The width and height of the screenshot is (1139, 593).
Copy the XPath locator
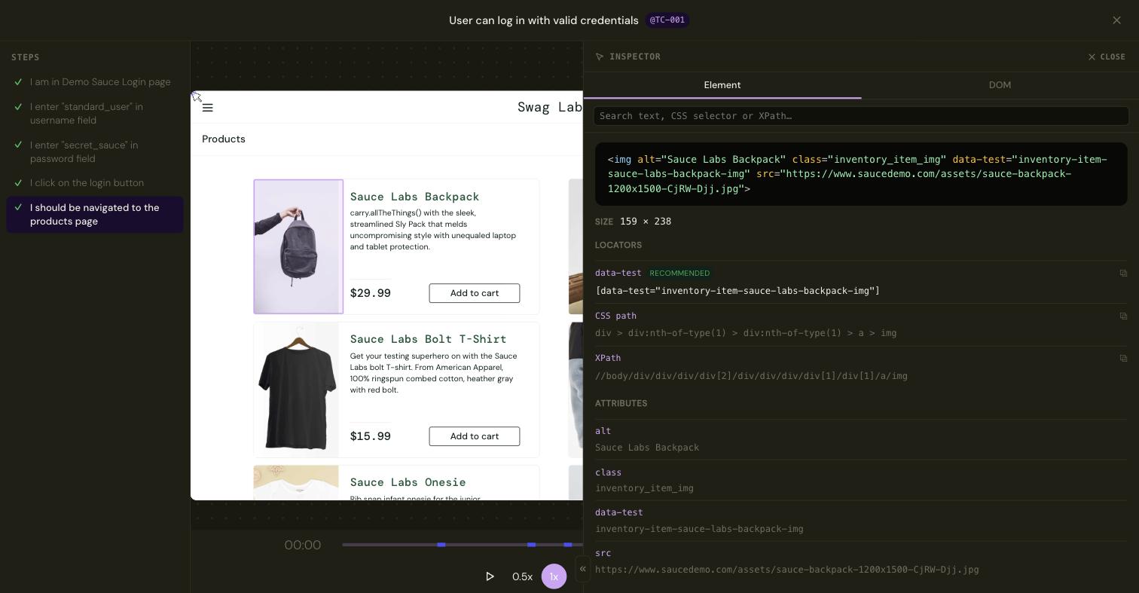click(x=1123, y=359)
